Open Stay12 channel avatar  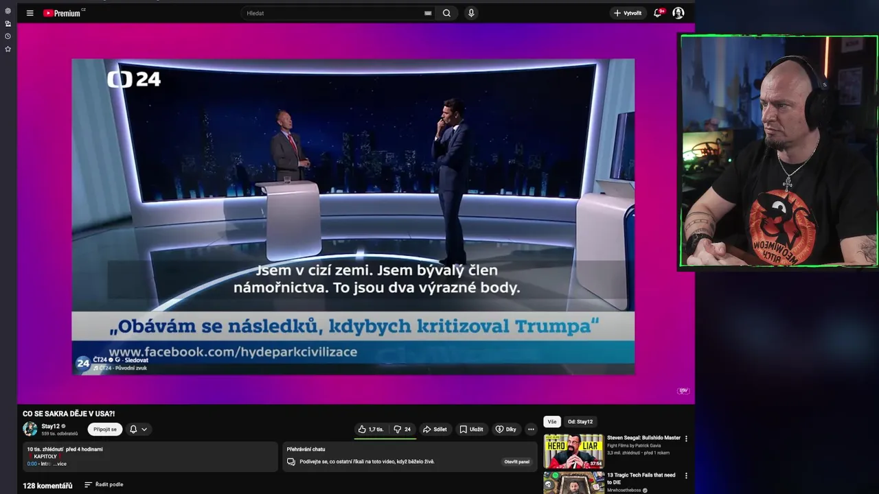click(x=30, y=429)
